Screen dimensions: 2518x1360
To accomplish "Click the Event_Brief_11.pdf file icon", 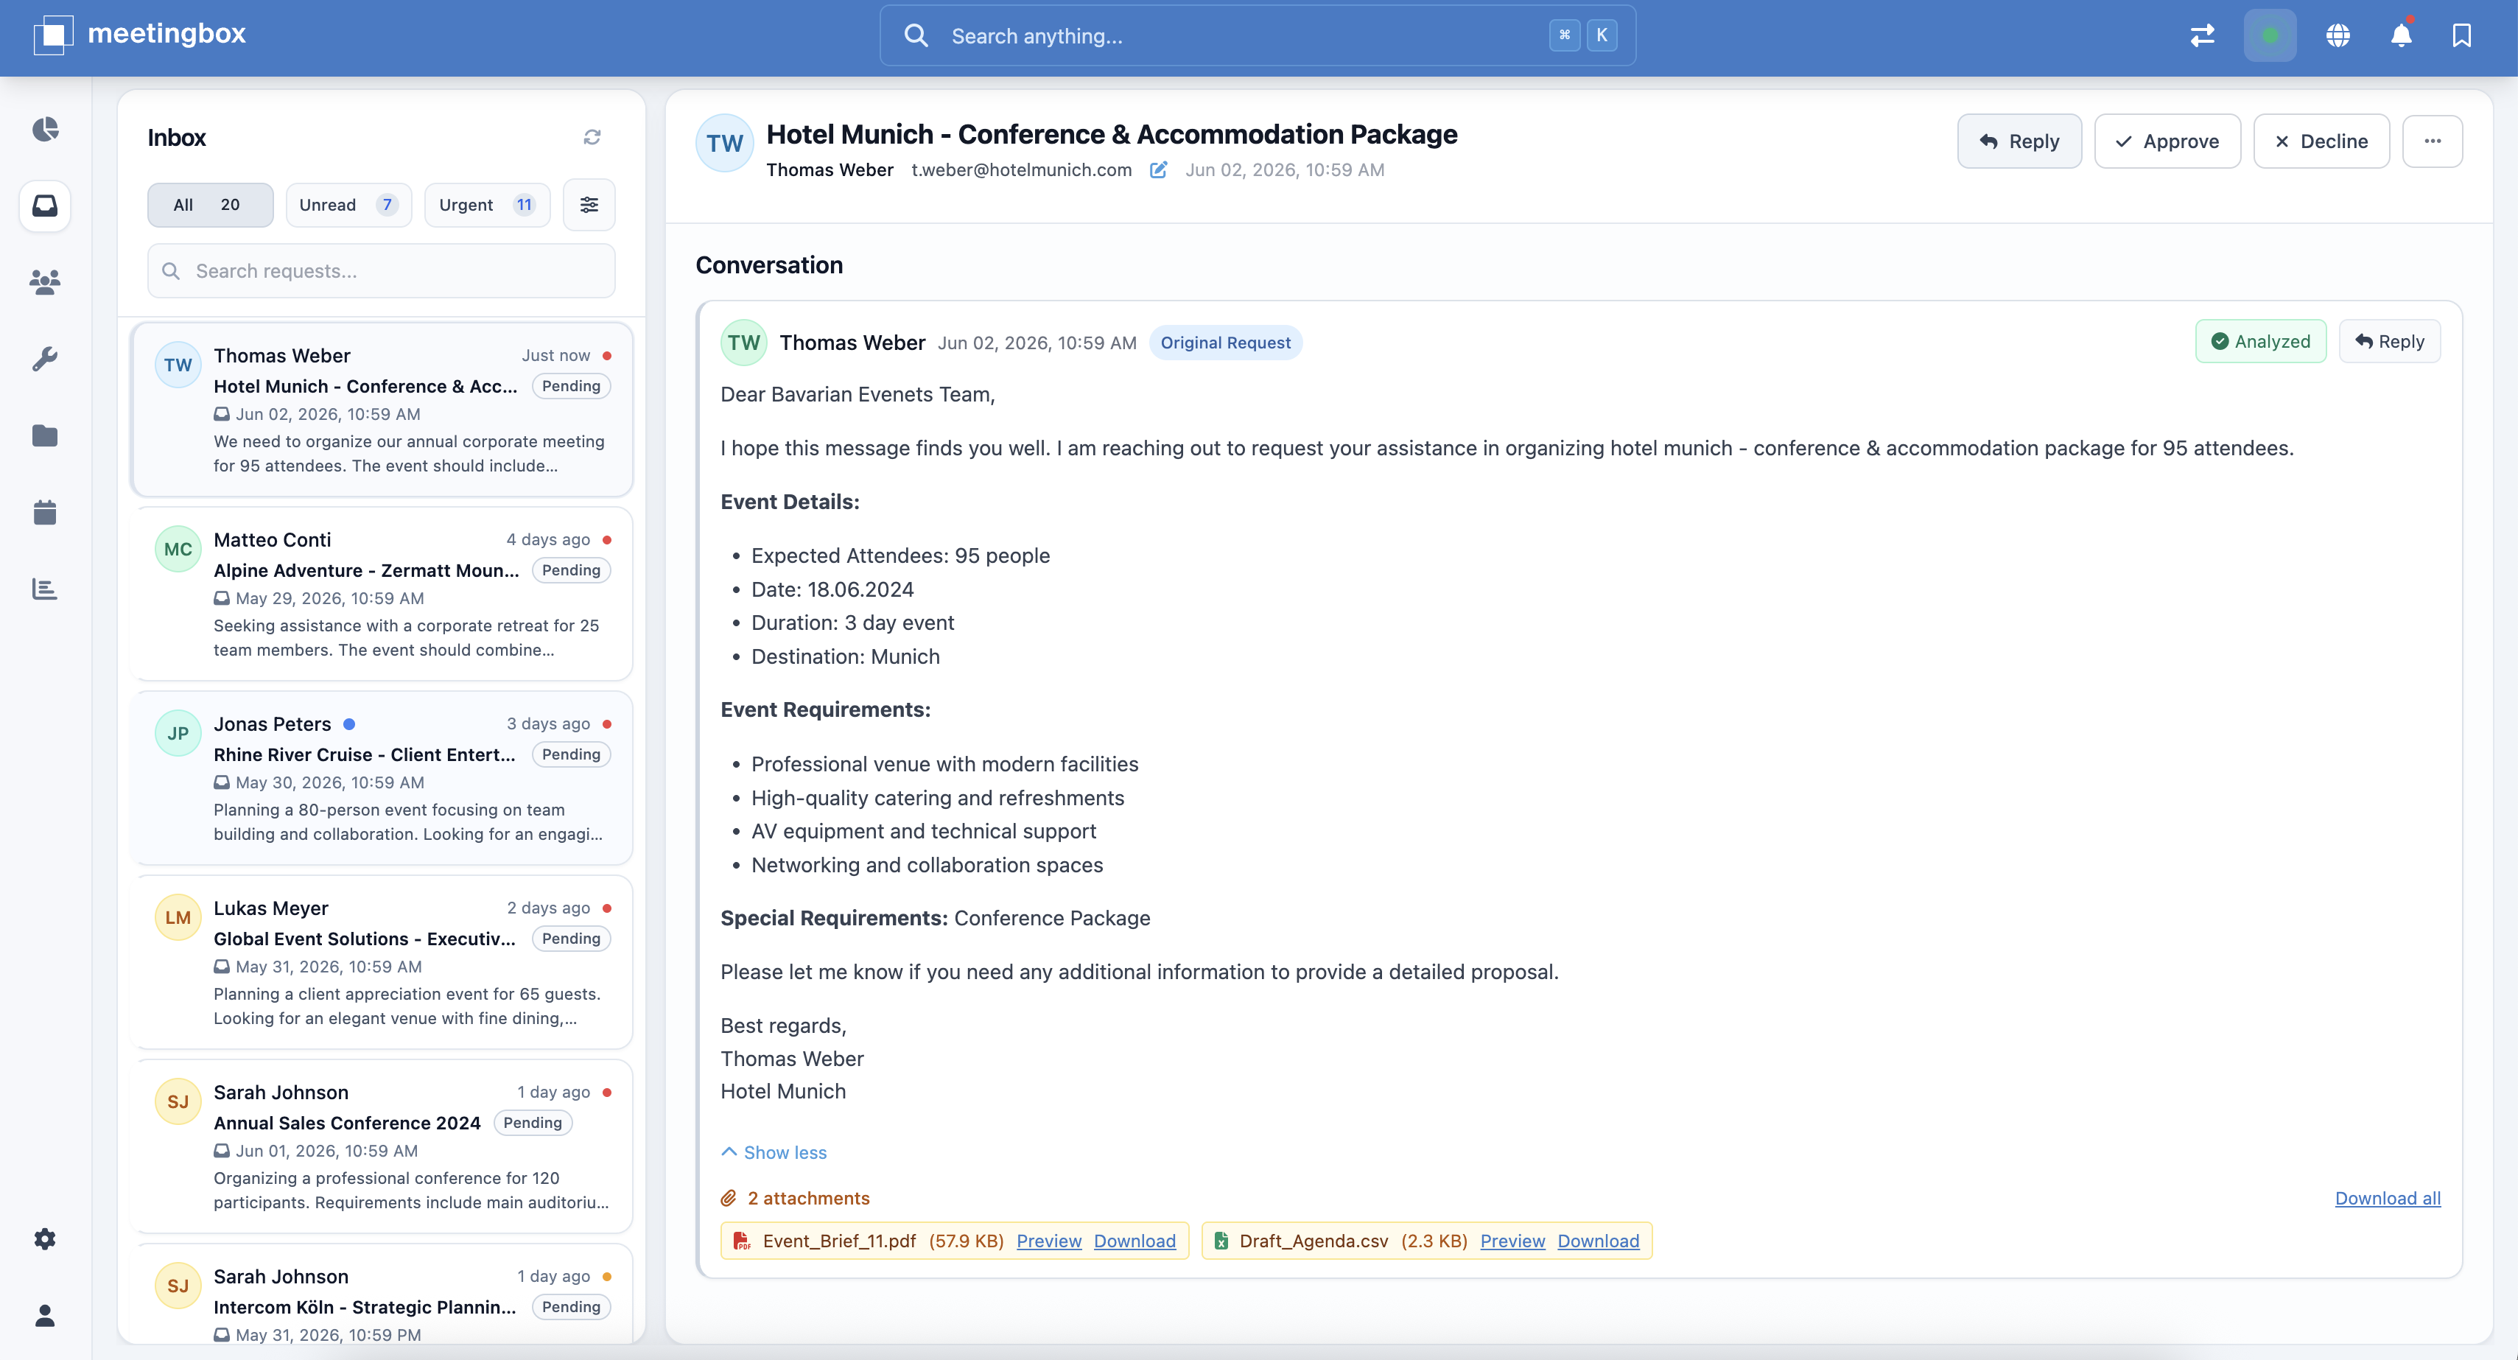I will coord(742,1241).
